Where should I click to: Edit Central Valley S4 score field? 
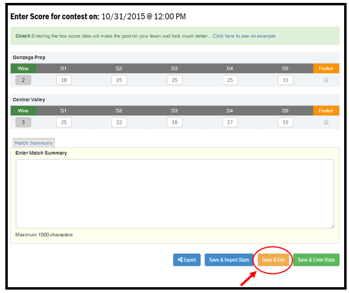(x=230, y=122)
